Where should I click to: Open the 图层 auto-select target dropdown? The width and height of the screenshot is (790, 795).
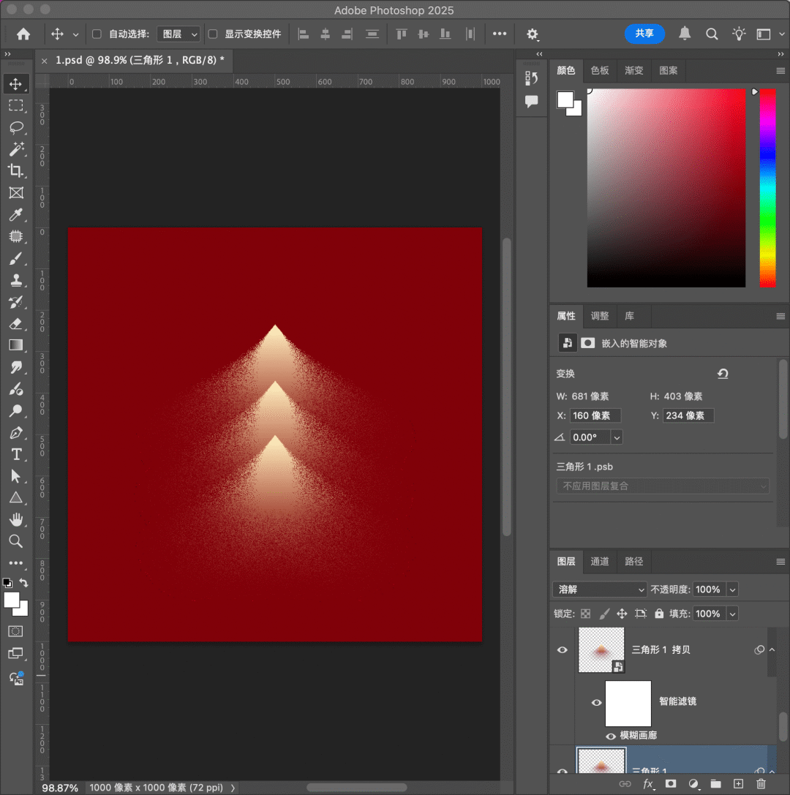[178, 34]
